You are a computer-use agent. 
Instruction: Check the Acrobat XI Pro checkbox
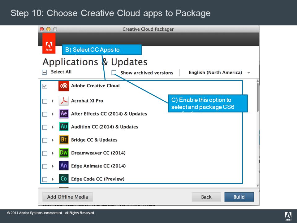45,101
